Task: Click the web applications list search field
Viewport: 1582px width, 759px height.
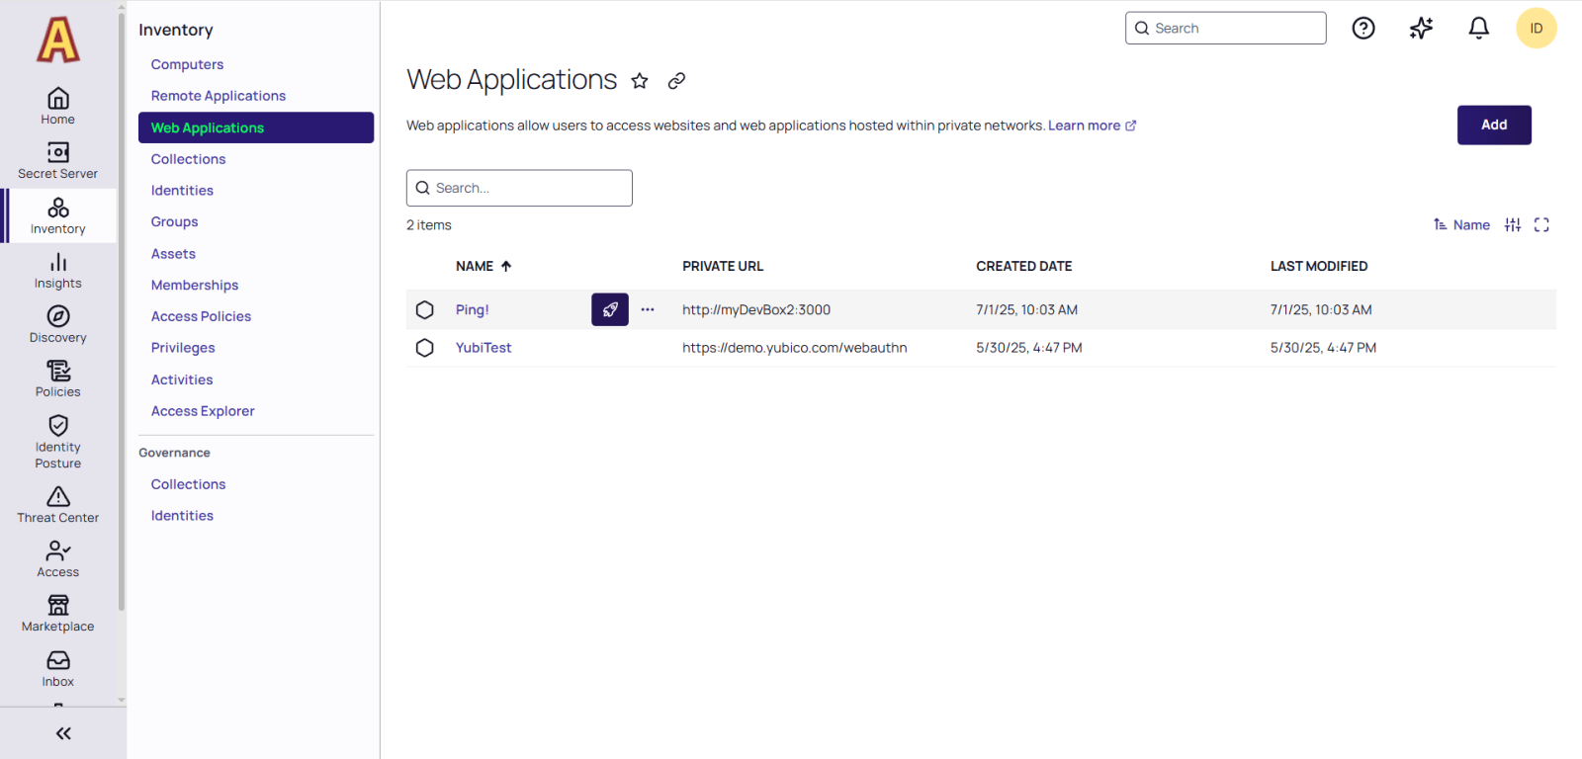Action: pos(519,188)
